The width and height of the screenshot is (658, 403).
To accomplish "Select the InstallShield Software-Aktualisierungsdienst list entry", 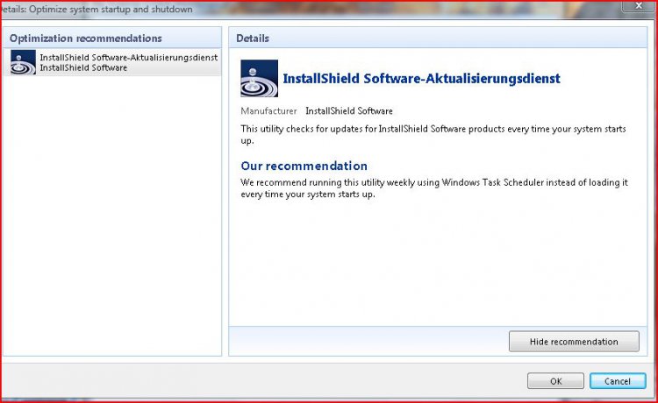I will click(x=112, y=62).
